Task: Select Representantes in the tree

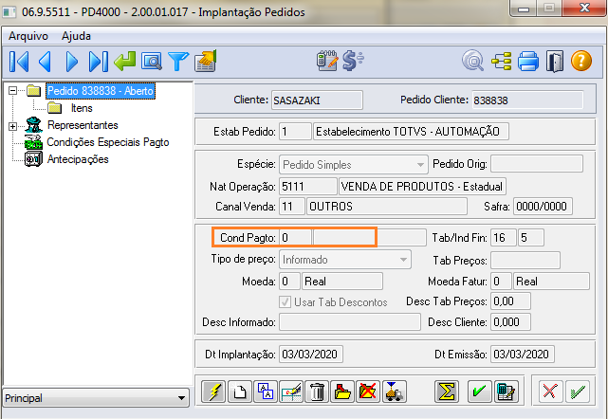Action: 83,125
